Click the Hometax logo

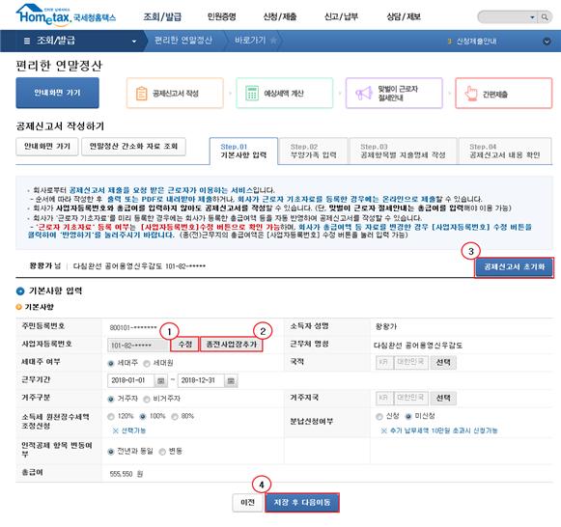tap(66, 15)
